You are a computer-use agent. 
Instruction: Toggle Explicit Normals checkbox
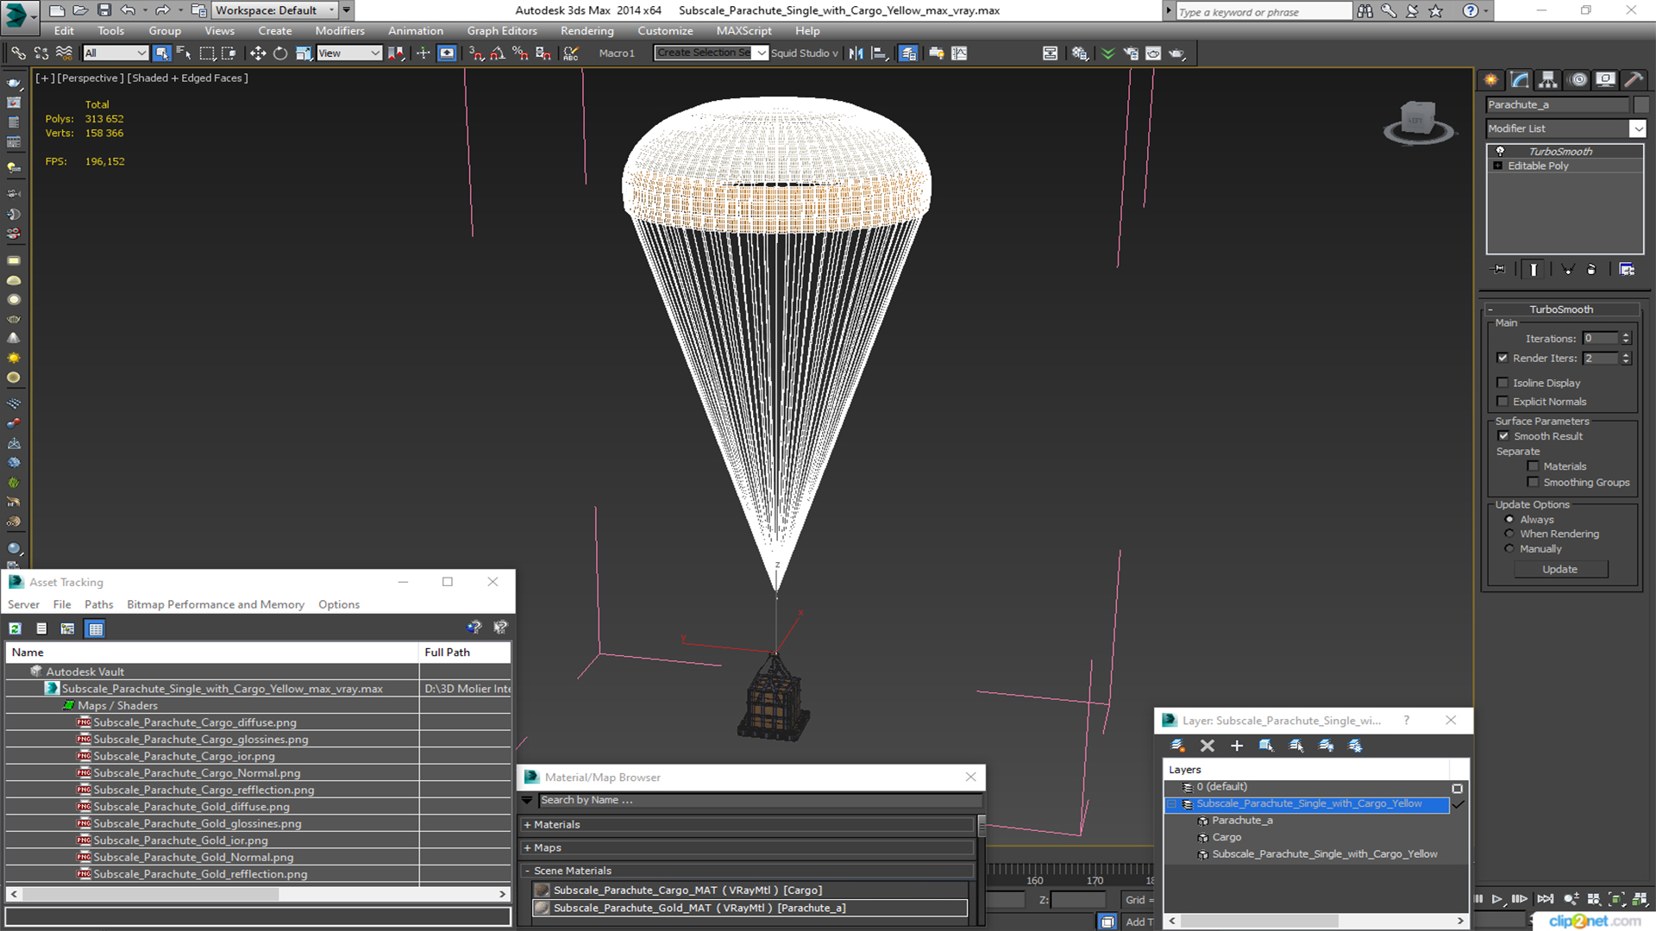1502,402
